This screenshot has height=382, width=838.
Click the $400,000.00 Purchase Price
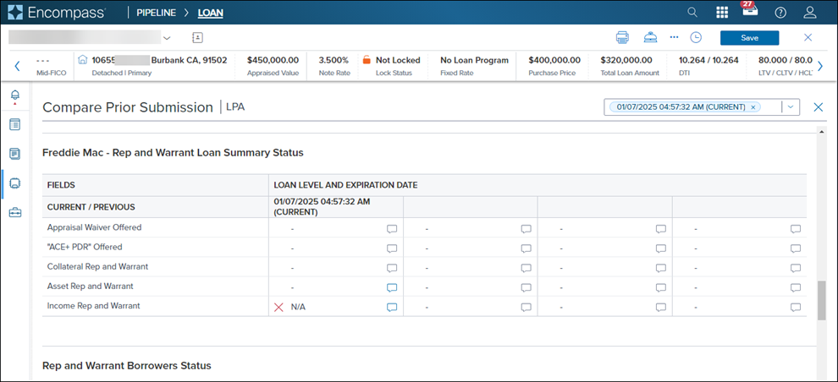click(x=554, y=60)
